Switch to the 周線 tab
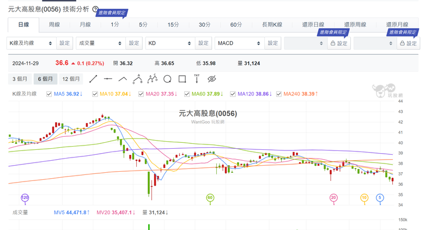This screenshot has width=425, height=230. [54, 25]
